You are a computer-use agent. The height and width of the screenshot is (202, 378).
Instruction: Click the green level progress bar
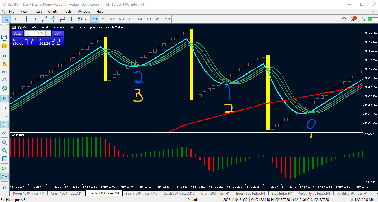click(372, 19)
